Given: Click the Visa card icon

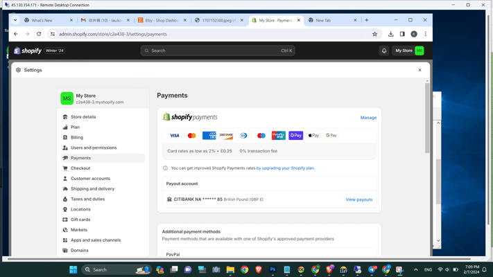Looking at the screenshot, I should click(175, 136).
